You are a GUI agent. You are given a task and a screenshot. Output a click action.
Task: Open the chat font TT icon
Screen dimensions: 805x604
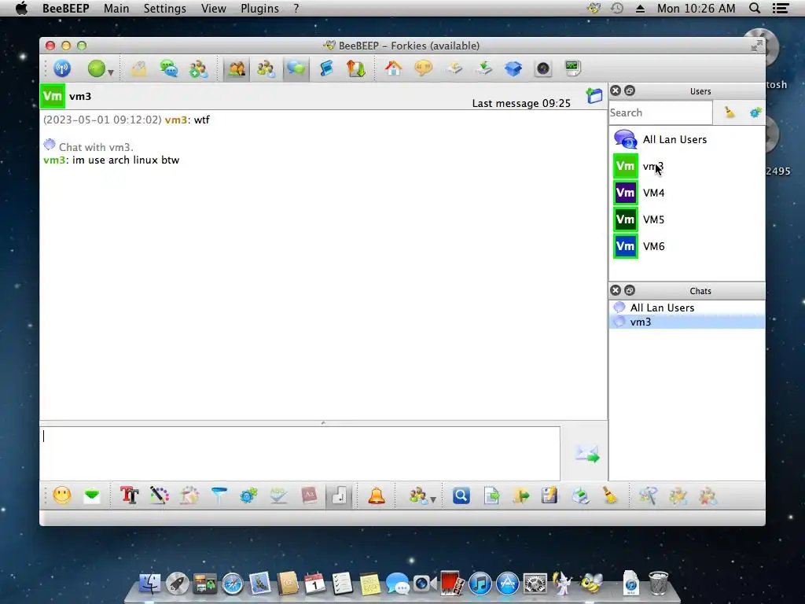tap(130, 495)
